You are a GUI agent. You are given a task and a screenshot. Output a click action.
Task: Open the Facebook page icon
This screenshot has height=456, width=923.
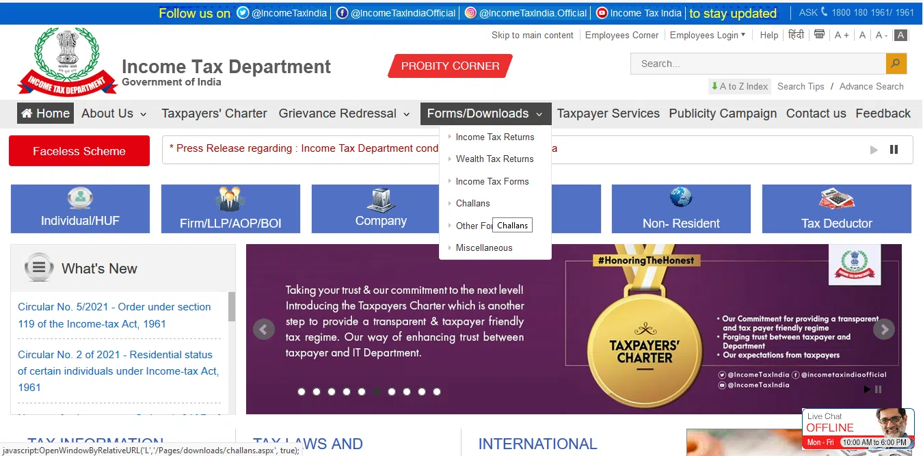(x=342, y=12)
